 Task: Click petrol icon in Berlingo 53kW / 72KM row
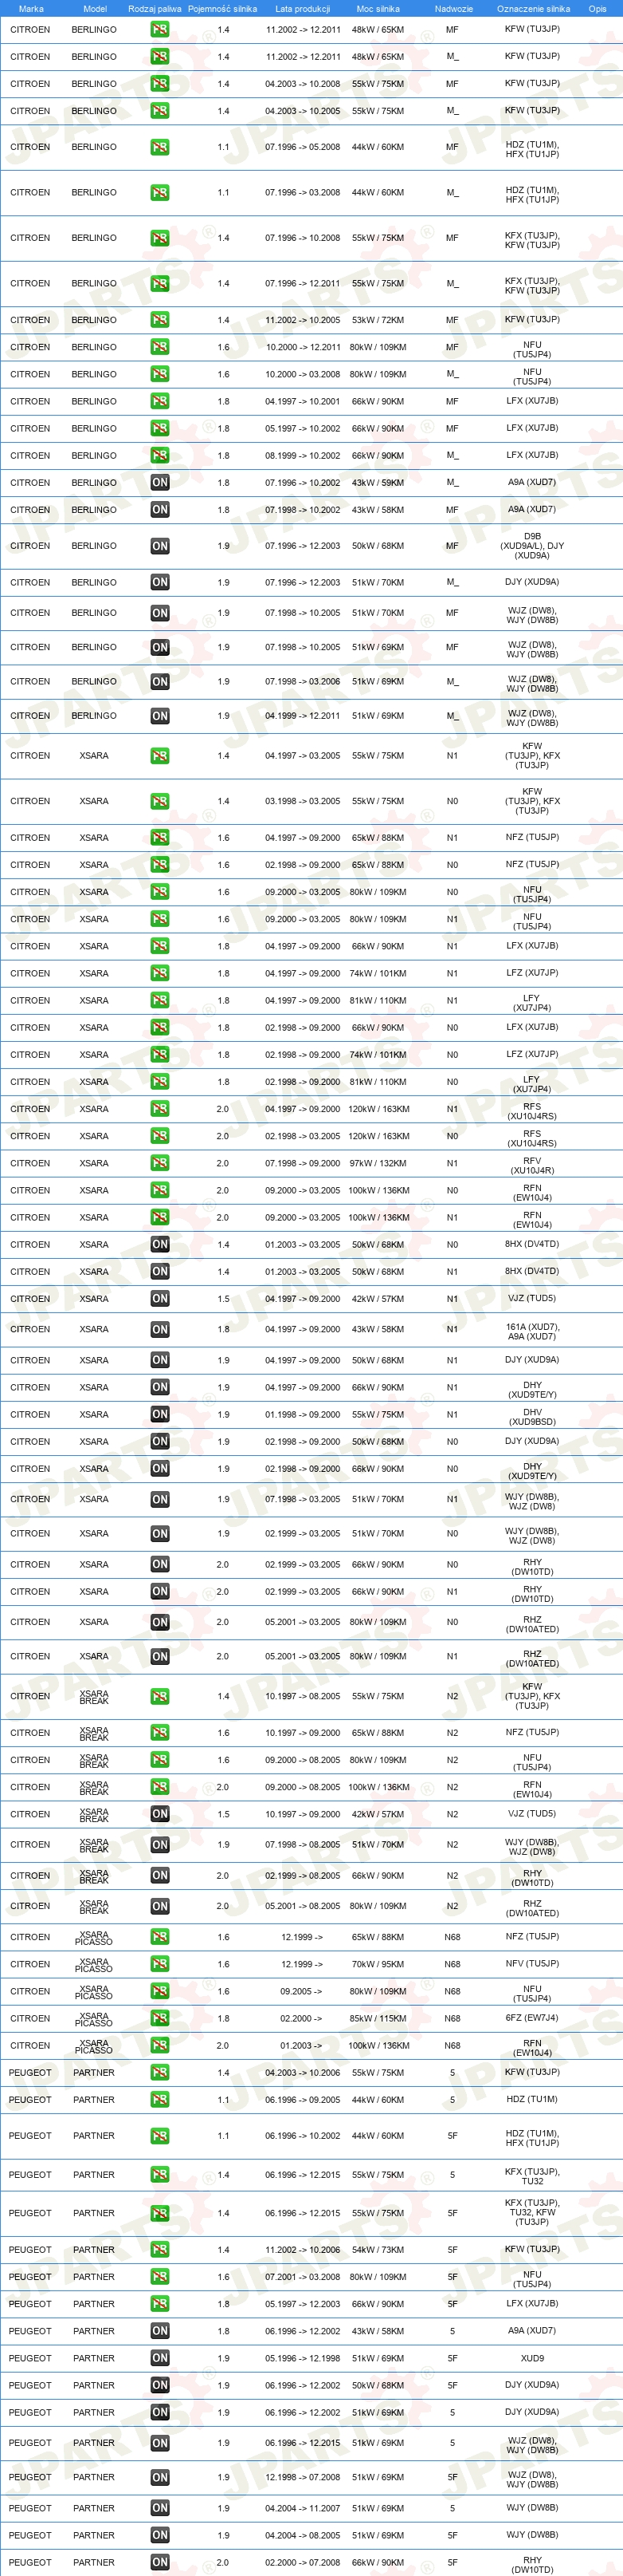click(160, 320)
